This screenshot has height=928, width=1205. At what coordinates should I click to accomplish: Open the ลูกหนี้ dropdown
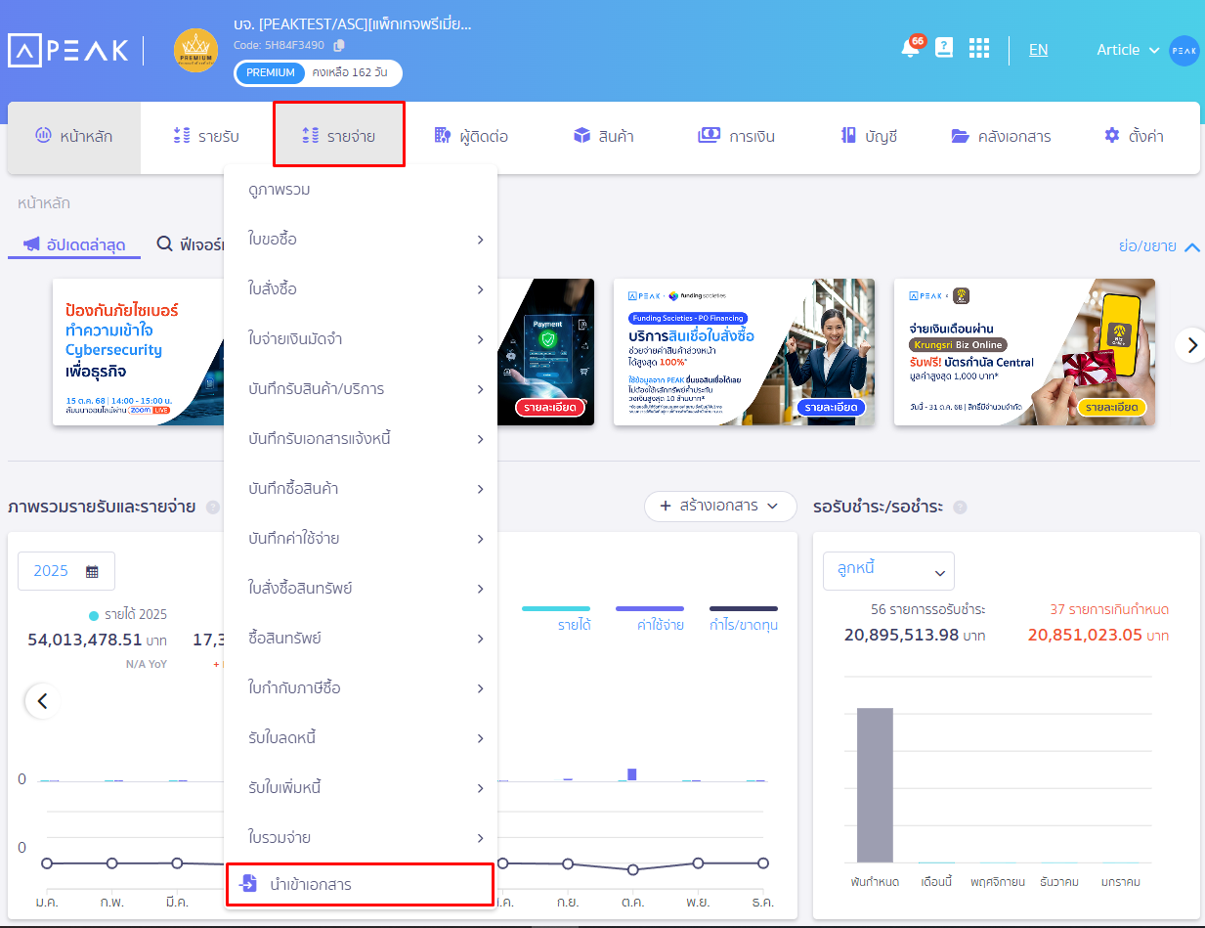tap(888, 571)
